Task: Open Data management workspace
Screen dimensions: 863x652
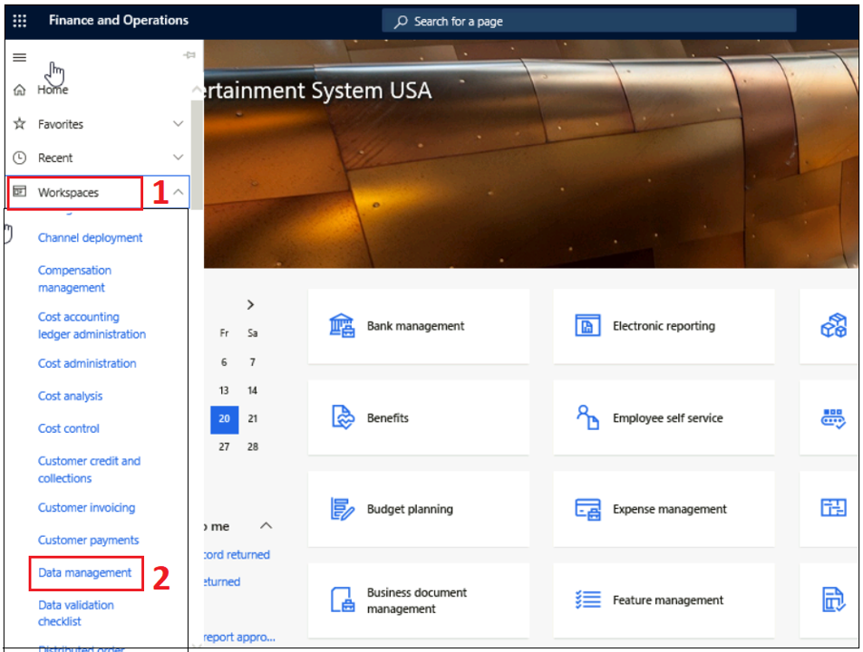Action: point(85,572)
